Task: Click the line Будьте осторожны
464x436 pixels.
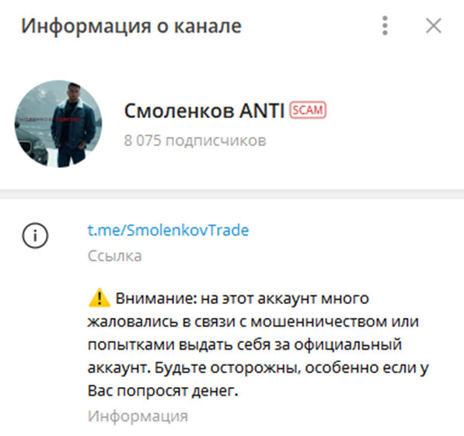Action: [258, 368]
